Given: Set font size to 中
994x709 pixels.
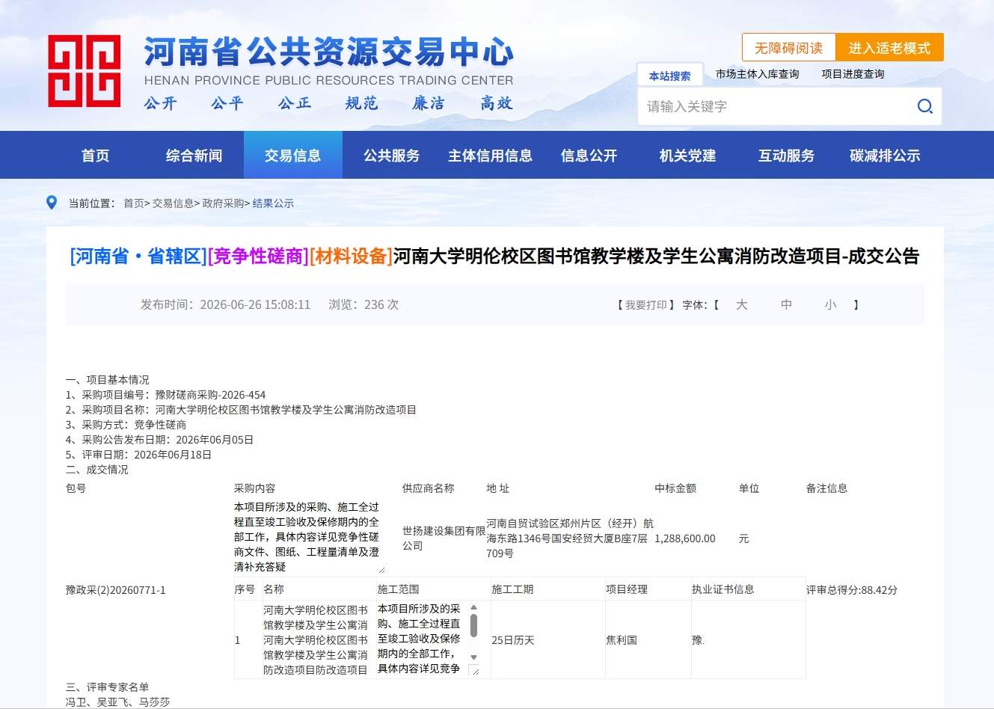Looking at the screenshot, I should click(786, 305).
